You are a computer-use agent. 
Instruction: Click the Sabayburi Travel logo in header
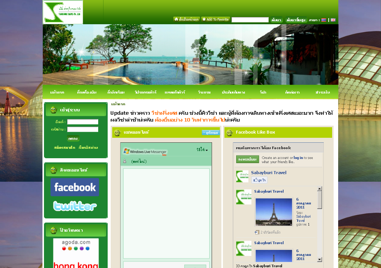pyautogui.click(x=63, y=12)
